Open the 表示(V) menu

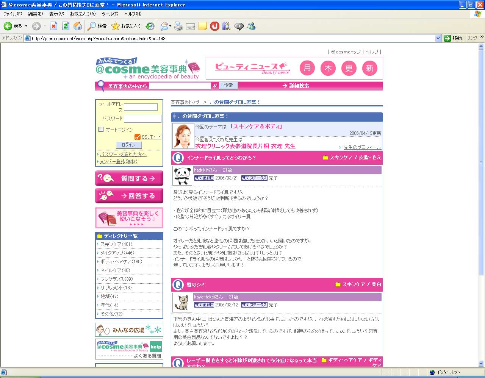[56, 14]
